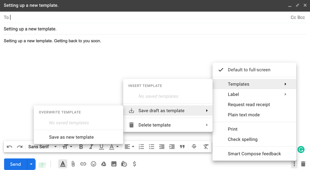Open more options three-dot menu
Viewport: 310px width, 170px height.
tap(294, 164)
